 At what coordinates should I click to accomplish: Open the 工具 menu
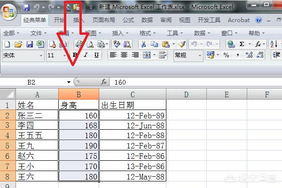click(175, 33)
